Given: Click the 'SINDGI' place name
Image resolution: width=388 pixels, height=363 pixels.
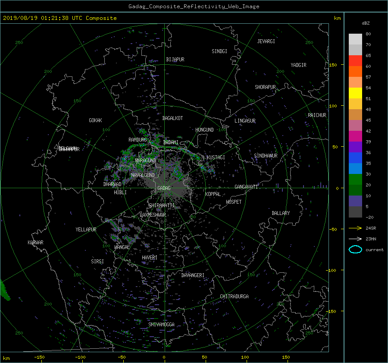Looking at the screenshot, I should 219,51.
